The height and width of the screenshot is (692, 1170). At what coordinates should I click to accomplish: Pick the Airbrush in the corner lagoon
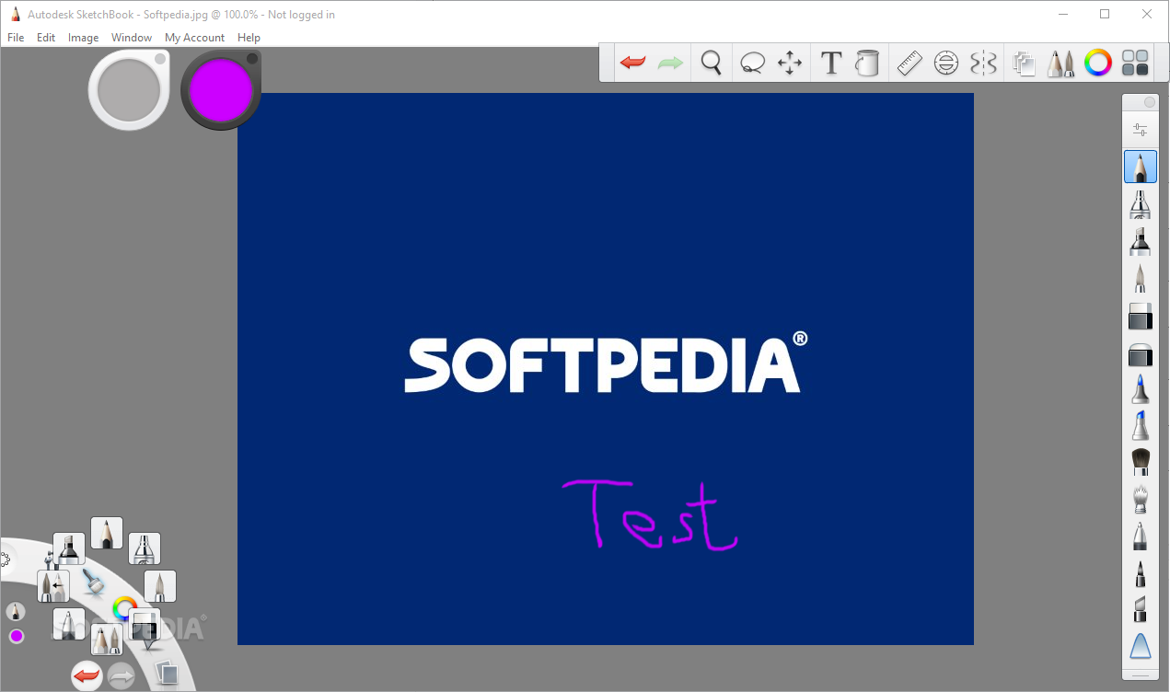pyautogui.click(x=145, y=548)
